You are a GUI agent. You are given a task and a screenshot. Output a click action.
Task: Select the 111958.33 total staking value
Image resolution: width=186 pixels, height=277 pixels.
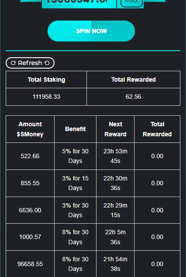(46, 97)
